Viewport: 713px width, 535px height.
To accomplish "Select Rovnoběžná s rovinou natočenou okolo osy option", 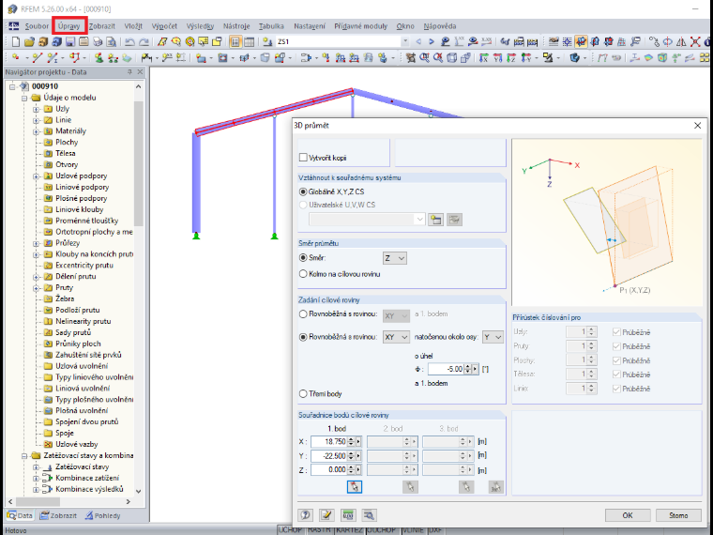I will click(303, 337).
